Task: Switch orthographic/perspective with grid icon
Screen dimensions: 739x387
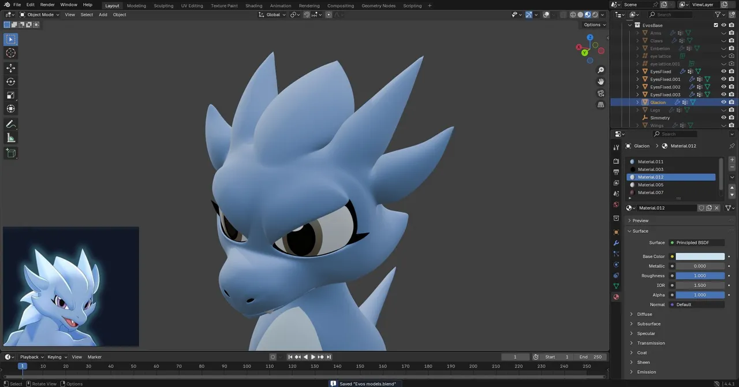Action: click(x=601, y=105)
